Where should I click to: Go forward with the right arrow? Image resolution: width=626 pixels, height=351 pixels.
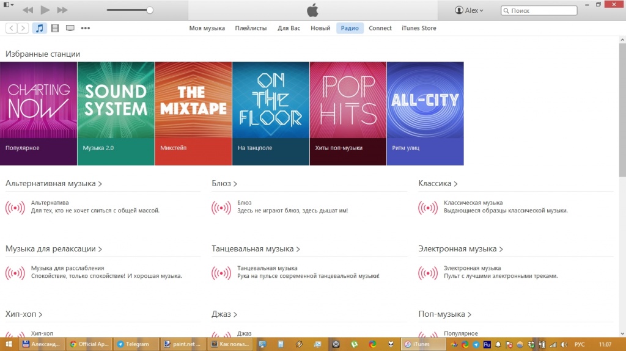click(x=23, y=28)
